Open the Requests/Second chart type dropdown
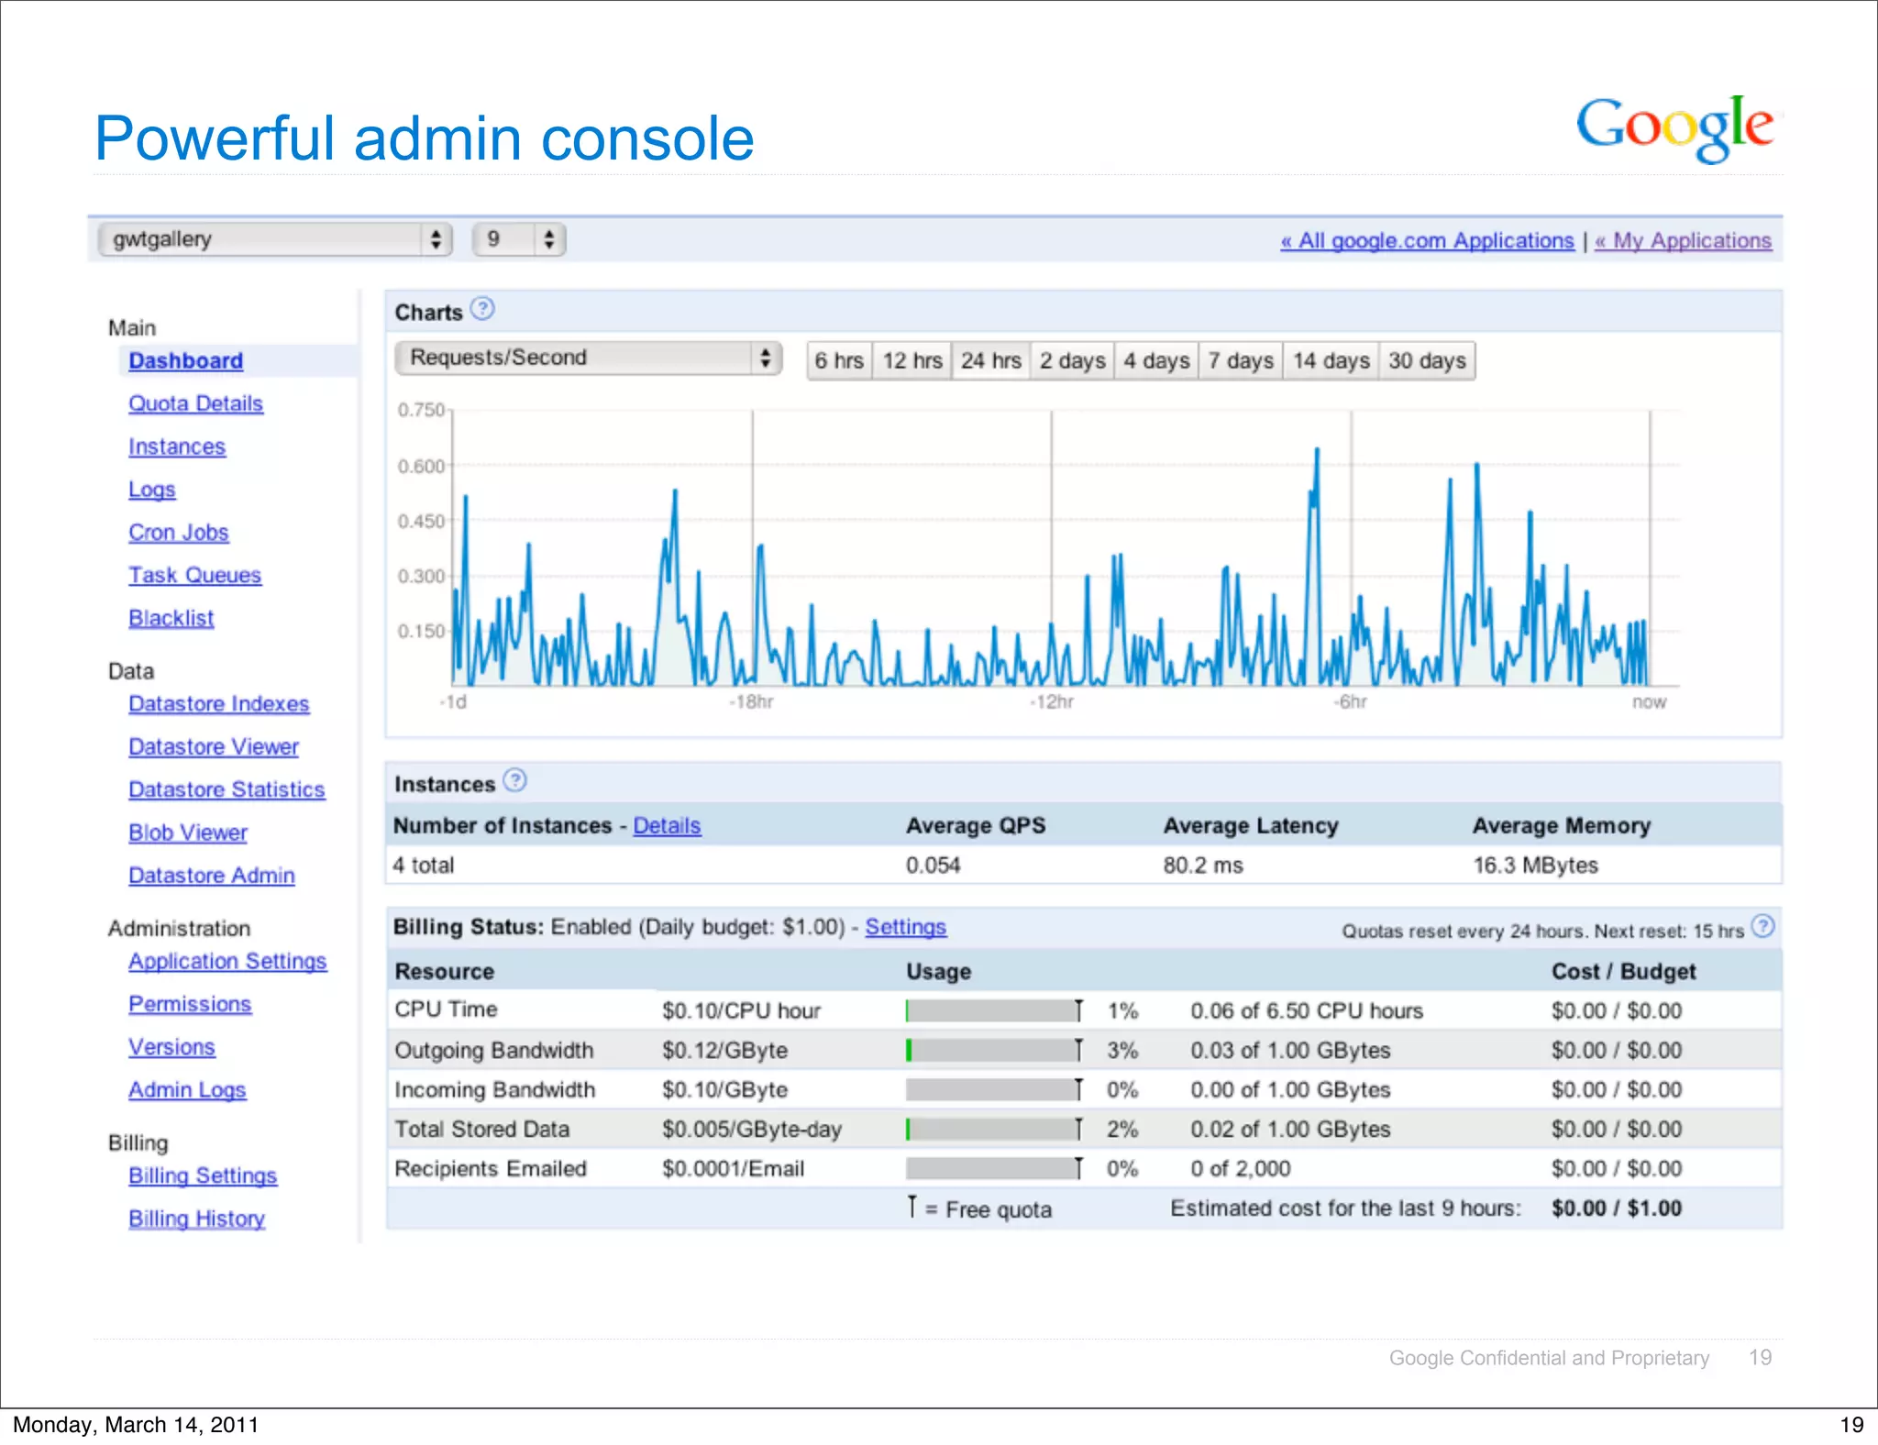This screenshot has width=1878, height=1445. point(588,358)
